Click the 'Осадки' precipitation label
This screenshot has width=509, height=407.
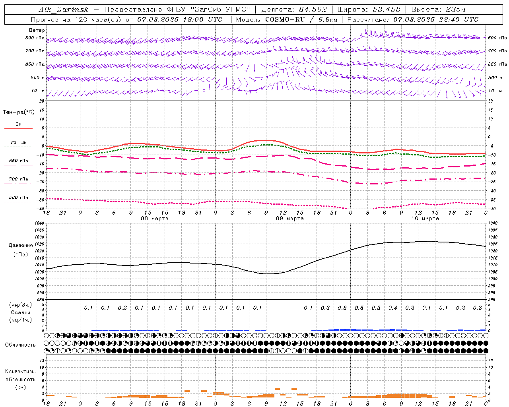(x=21, y=312)
